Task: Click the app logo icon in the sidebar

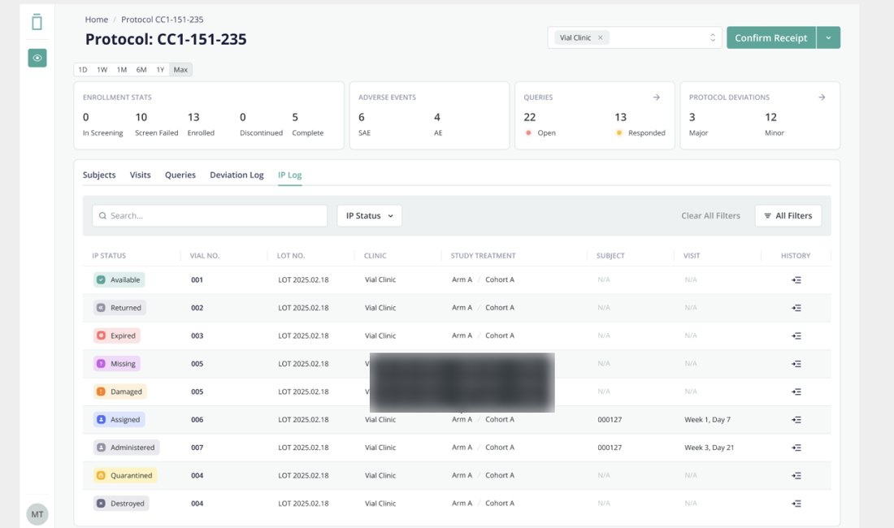Action: pyautogui.click(x=37, y=22)
